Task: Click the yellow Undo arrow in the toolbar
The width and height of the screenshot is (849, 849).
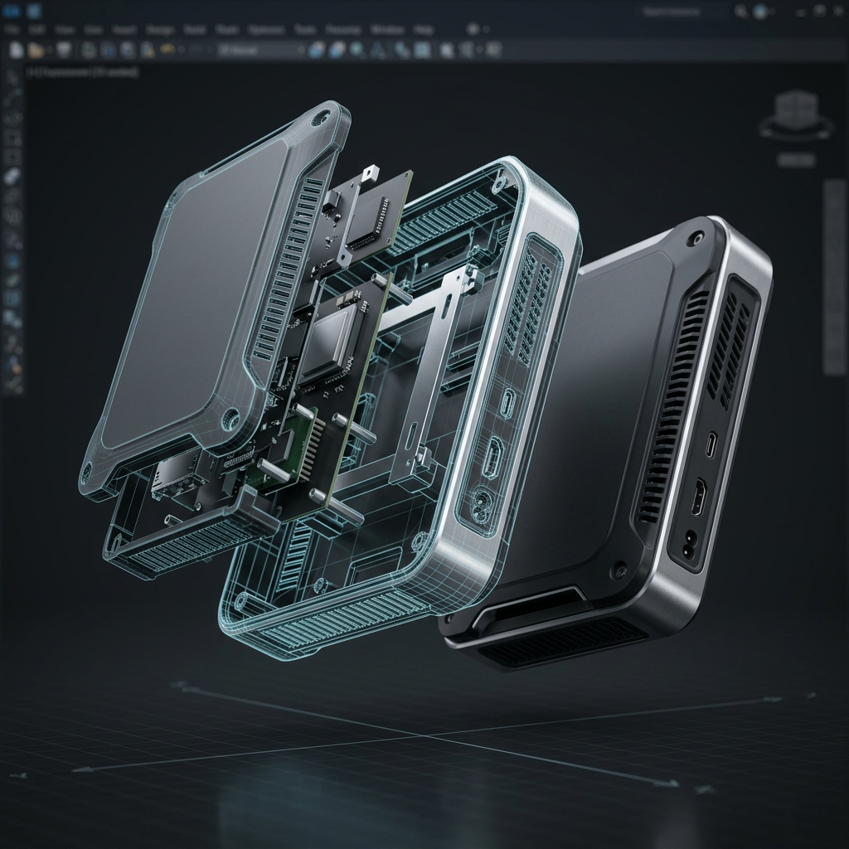Action: tap(167, 50)
